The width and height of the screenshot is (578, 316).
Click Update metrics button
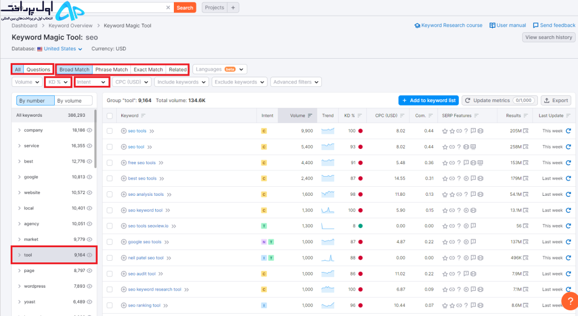pos(500,100)
